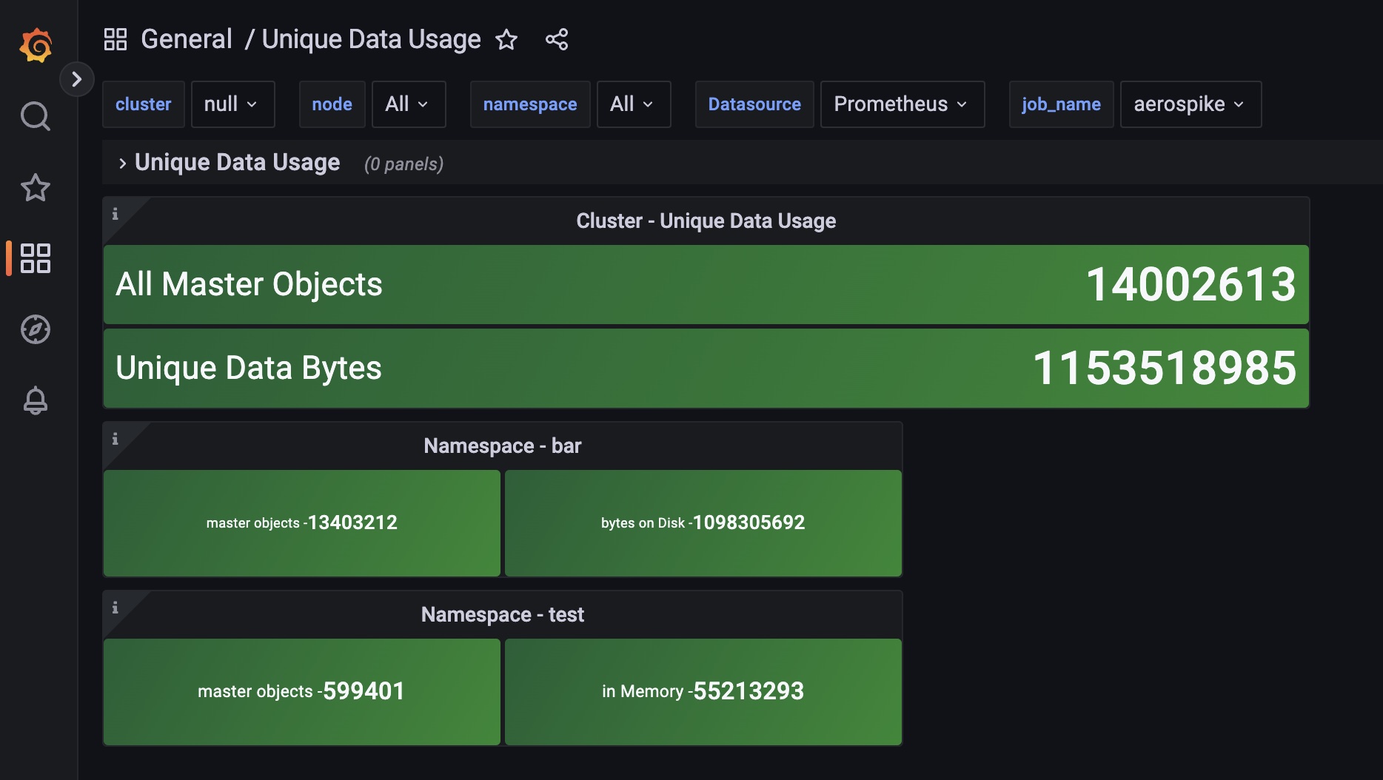Open Starred dashboards from sidebar
1383x780 pixels.
coord(36,187)
